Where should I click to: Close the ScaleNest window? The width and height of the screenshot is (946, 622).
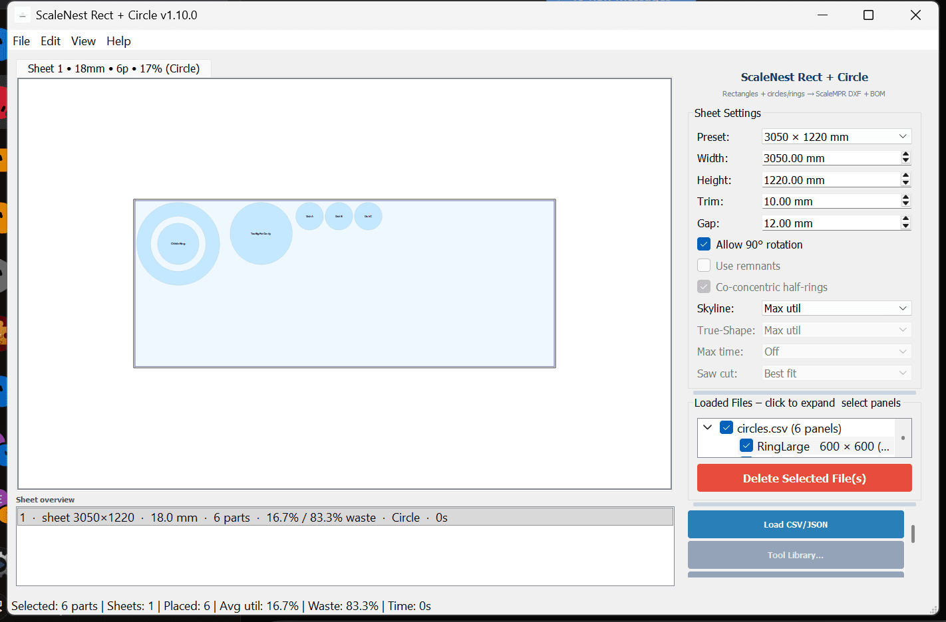point(915,15)
